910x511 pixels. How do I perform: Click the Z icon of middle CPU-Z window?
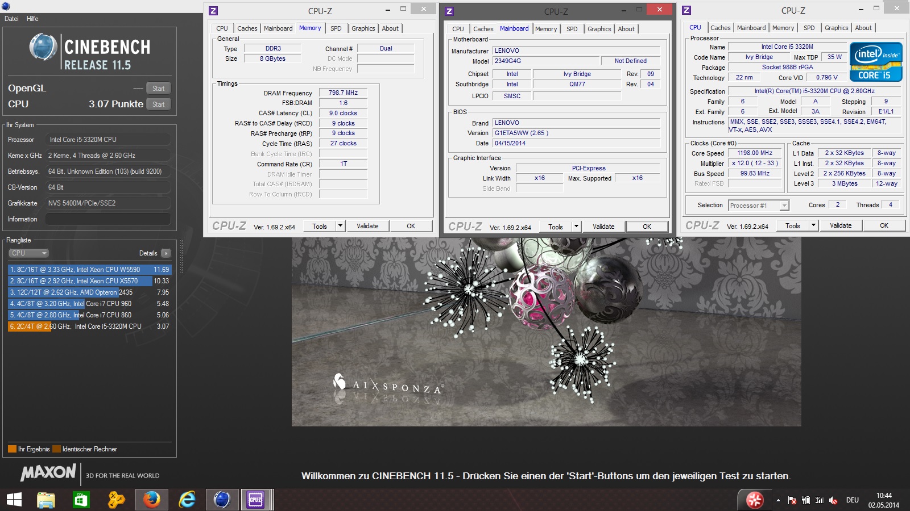point(449,11)
